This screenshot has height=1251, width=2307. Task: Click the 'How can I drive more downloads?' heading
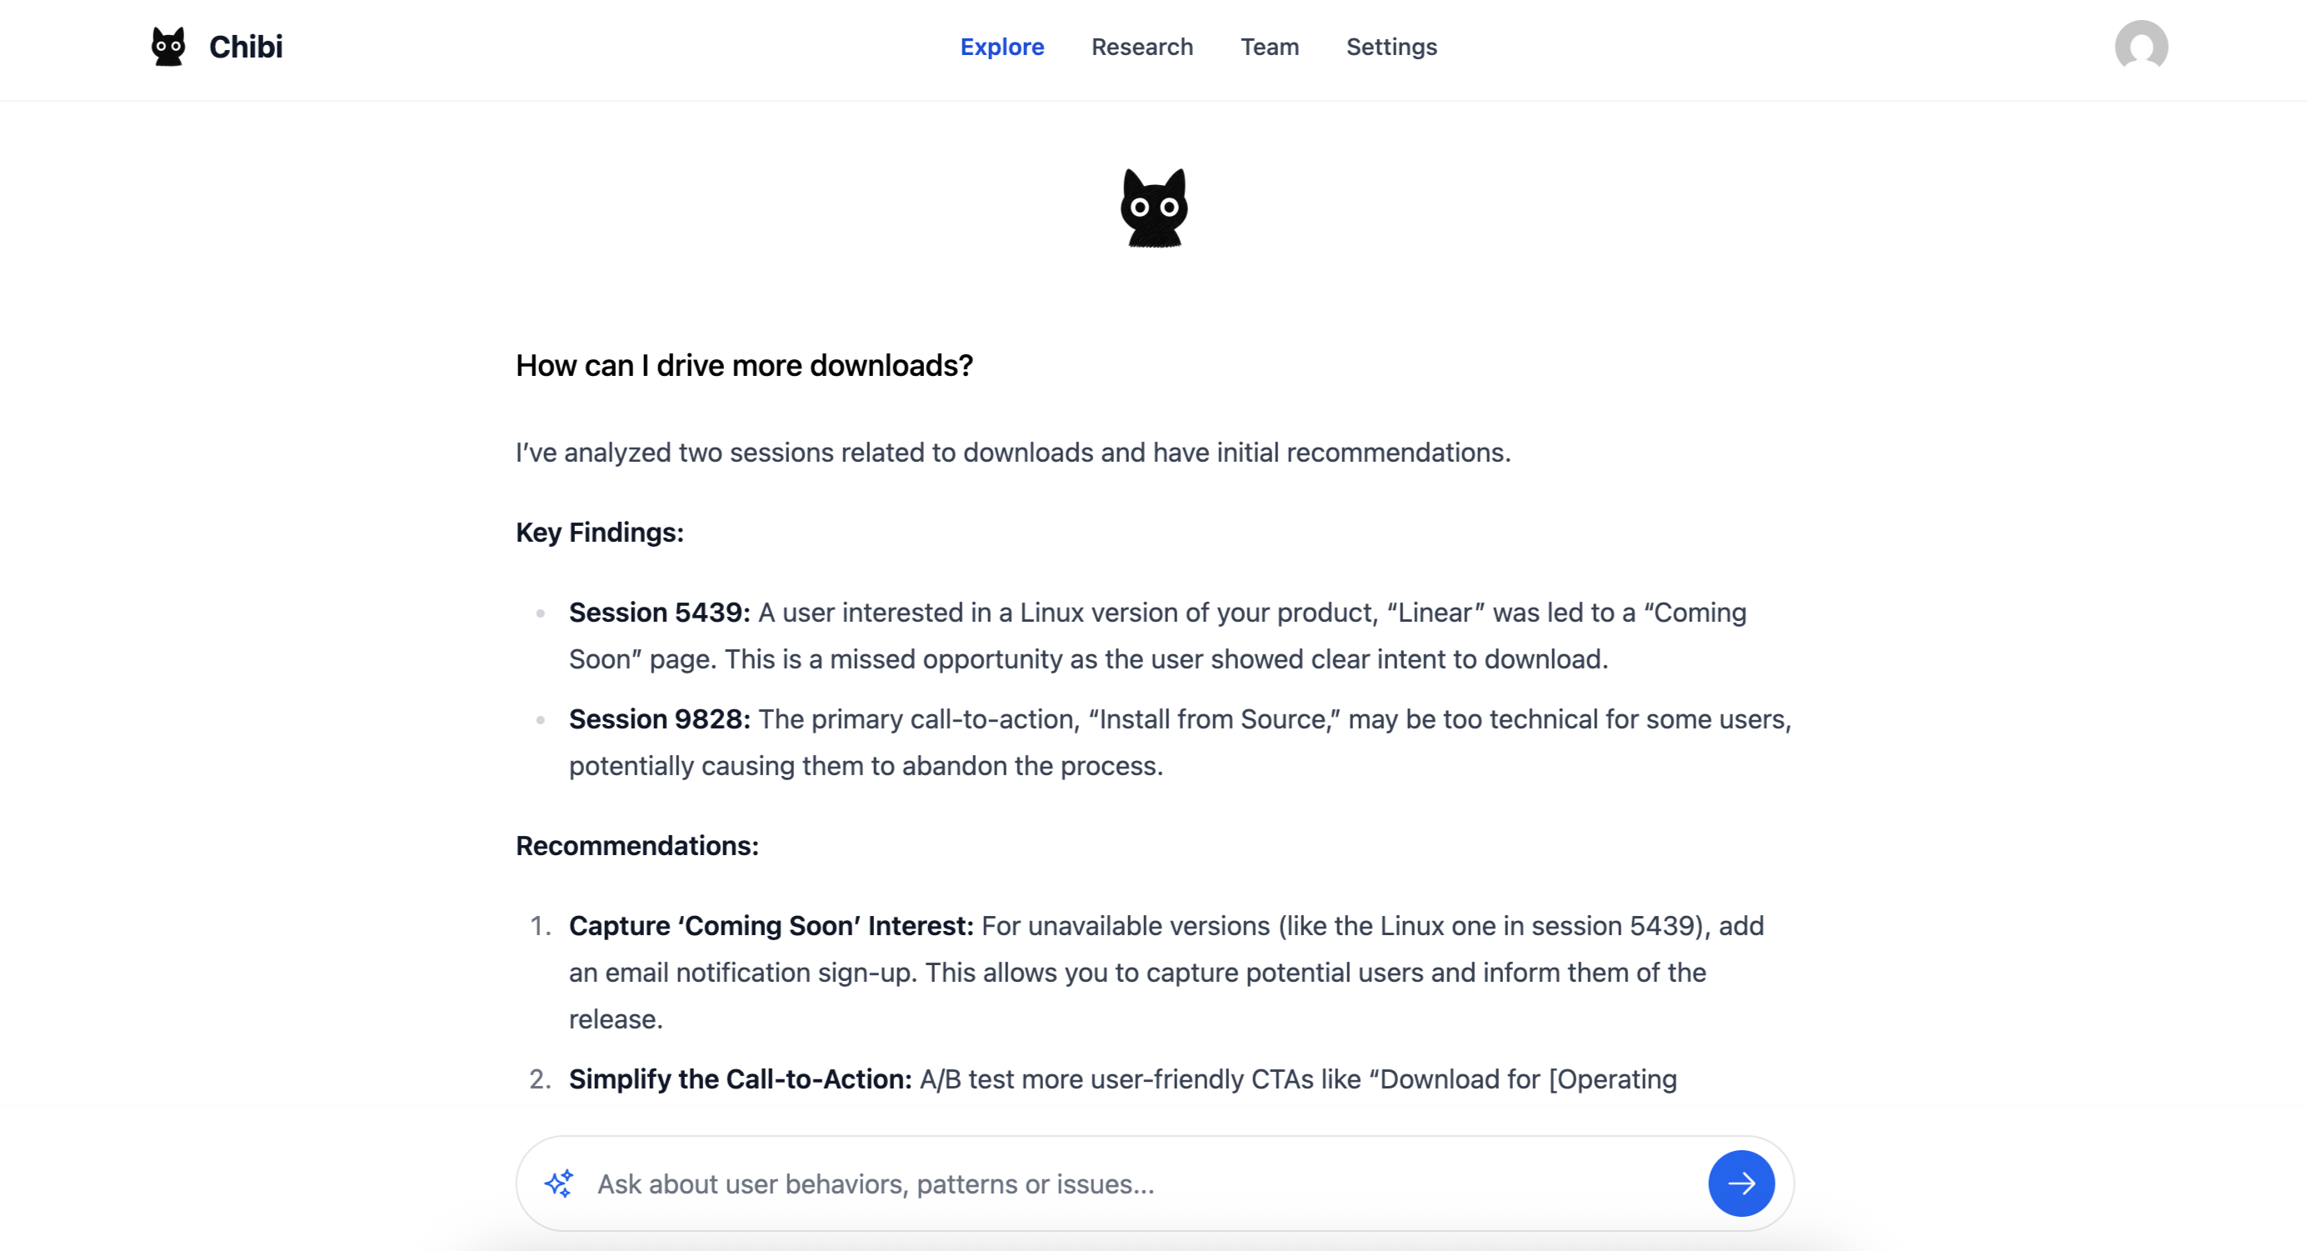pyautogui.click(x=744, y=366)
